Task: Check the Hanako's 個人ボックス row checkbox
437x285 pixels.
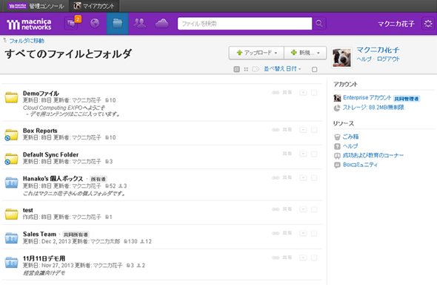Action: pos(314,178)
